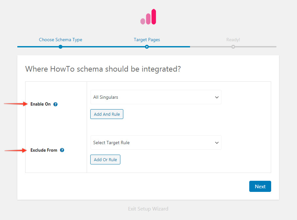297x220 pixels.
Task: Click the pink bar-chart Schema Pro logo
Action: 148,17
